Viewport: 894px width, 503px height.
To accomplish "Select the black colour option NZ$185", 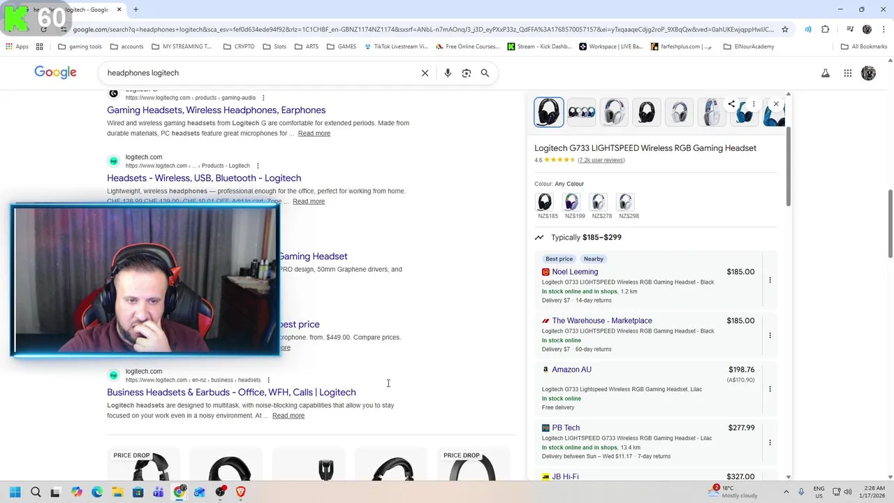I will pos(545,202).
